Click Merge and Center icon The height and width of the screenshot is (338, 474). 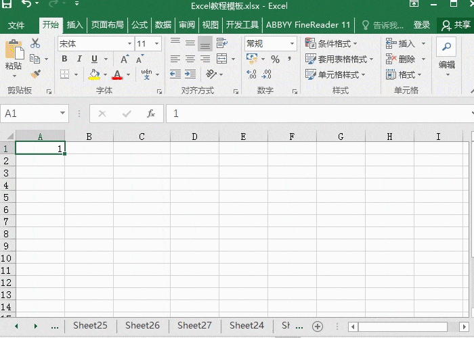pos(222,59)
